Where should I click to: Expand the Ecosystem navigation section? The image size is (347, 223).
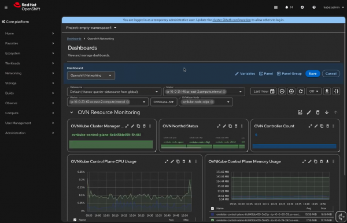(29, 53)
